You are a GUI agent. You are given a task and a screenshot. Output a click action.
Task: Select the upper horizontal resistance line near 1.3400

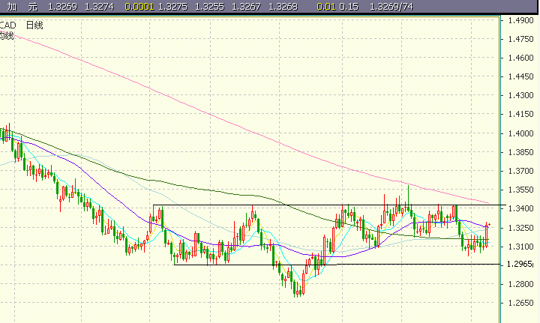coord(329,205)
